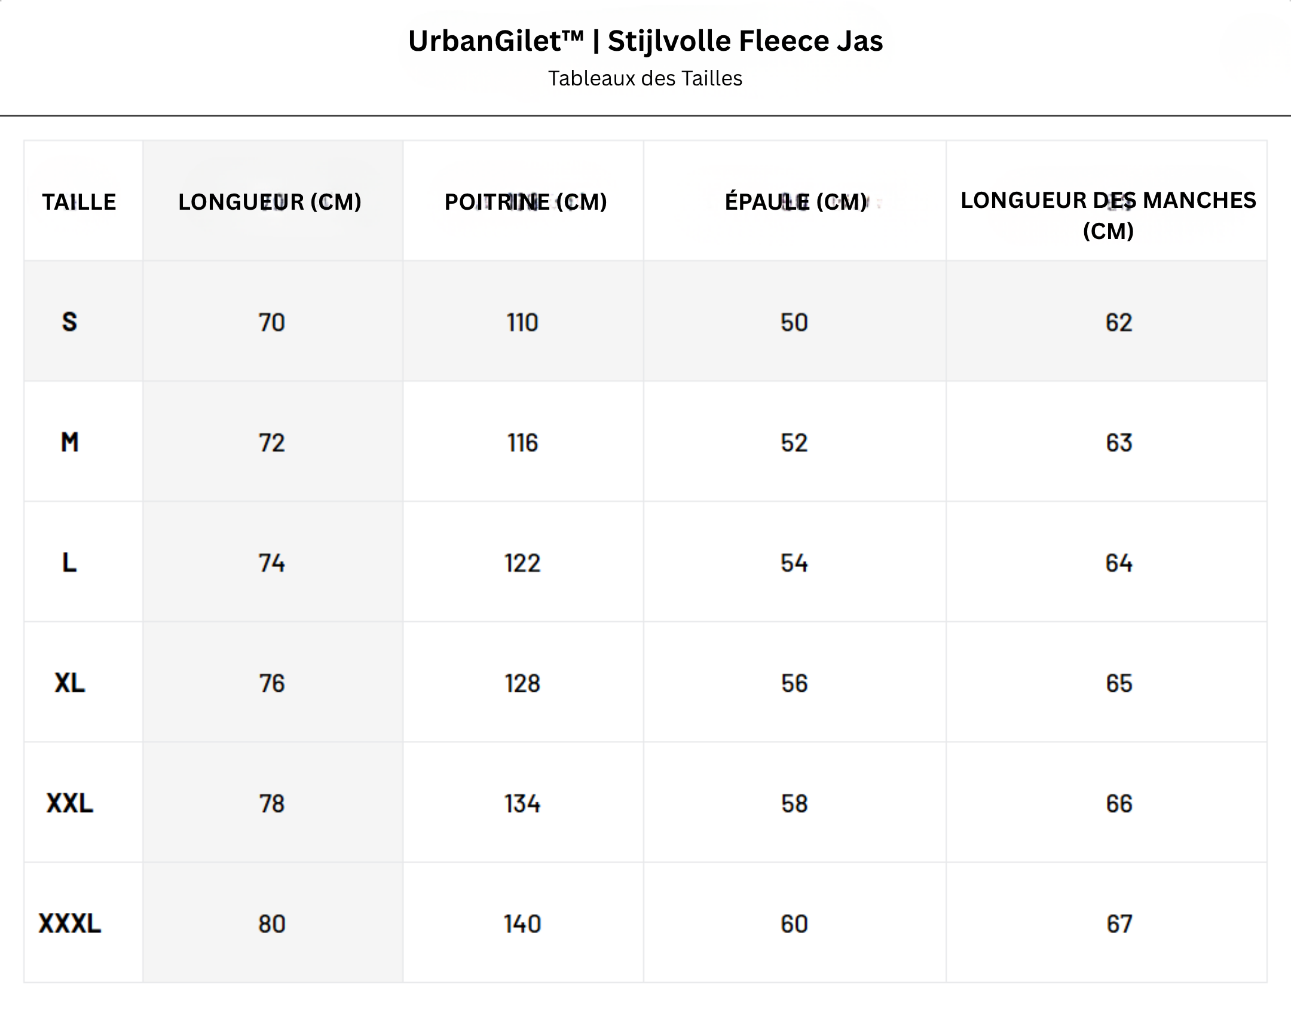This screenshot has width=1291, height=1018.
Task: Click the length value 80 cell
Action: pyautogui.click(x=272, y=924)
